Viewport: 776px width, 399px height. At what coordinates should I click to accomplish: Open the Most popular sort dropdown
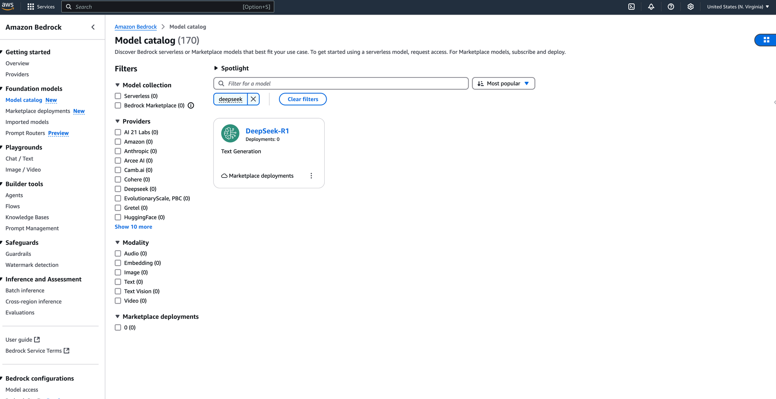point(503,84)
